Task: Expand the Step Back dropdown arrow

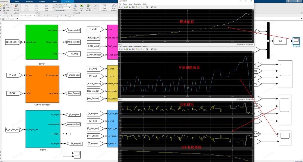Action: [77, 11]
